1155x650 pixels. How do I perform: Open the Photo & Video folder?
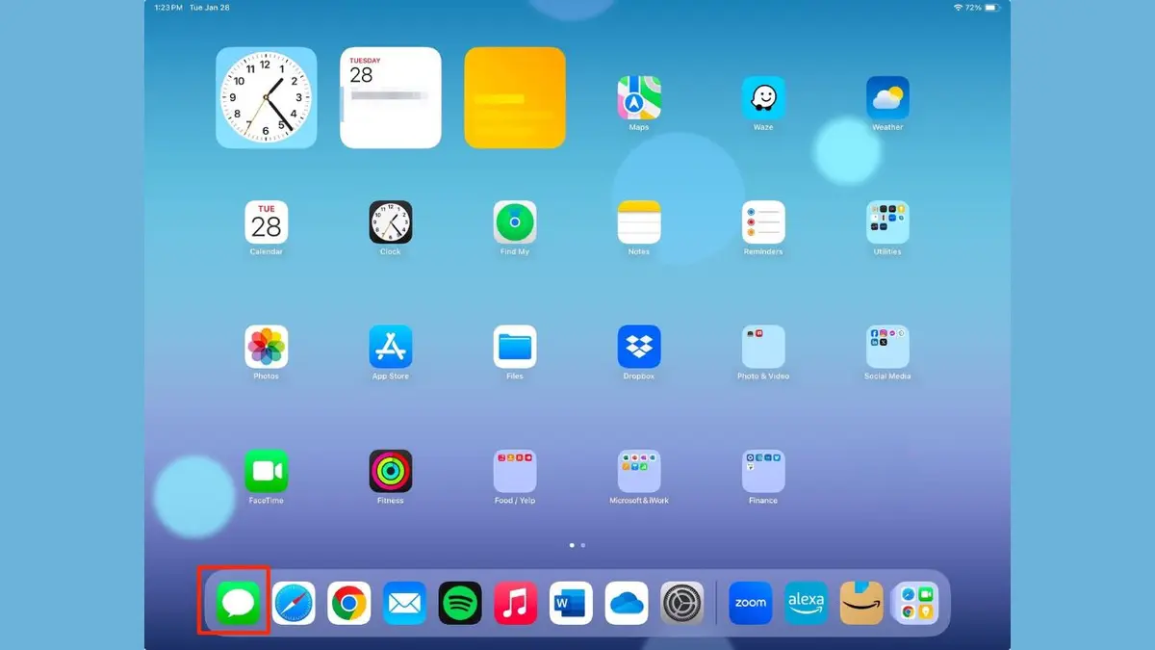763,347
